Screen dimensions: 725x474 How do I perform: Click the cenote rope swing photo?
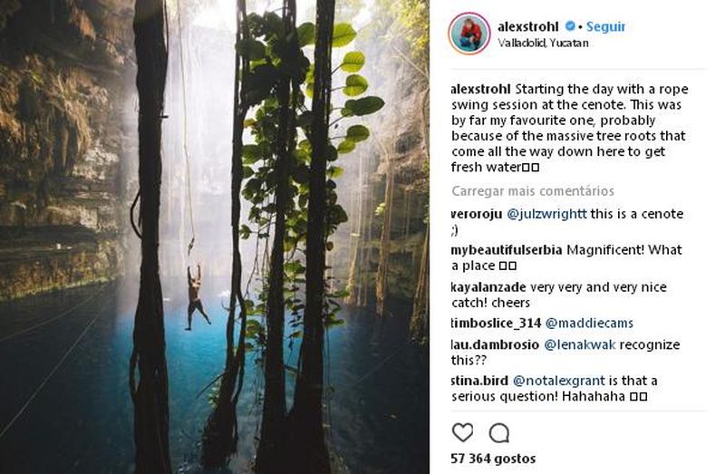[214, 237]
